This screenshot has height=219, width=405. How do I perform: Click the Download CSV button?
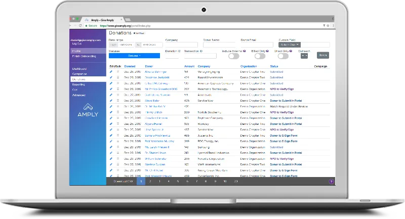[x=123, y=182]
